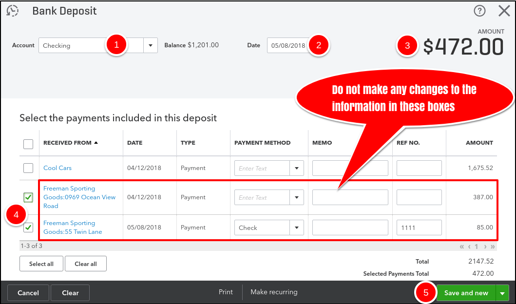
Task: Jump to last page double arrow
Action: (492, 247)
